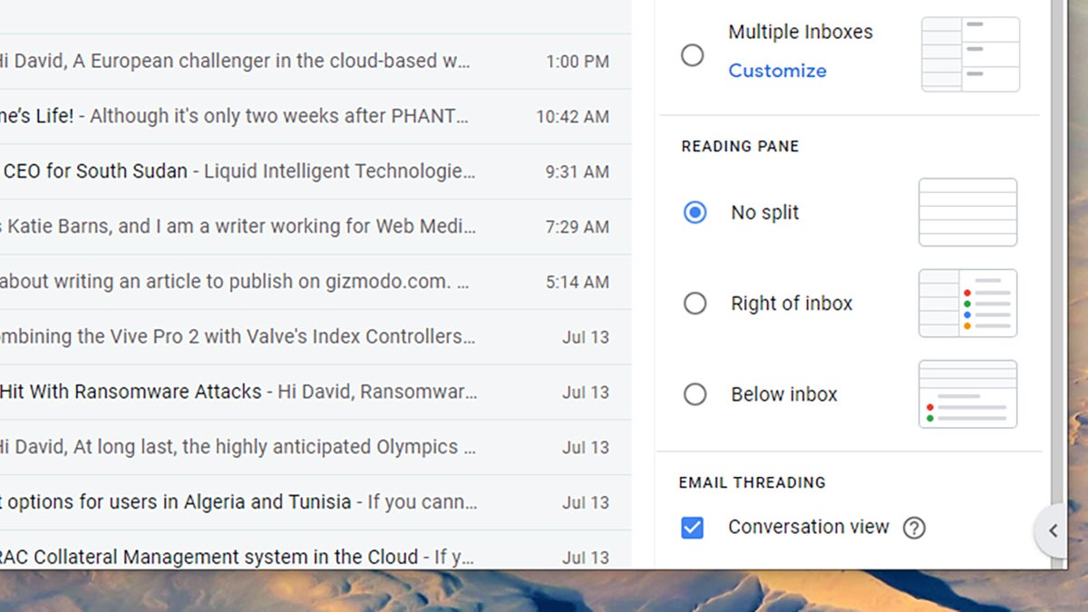Click the No split layout preview icon
The image size is (1088, 612).
[967, 212]
